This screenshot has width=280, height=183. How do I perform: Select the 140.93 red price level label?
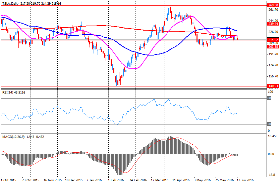273,86
